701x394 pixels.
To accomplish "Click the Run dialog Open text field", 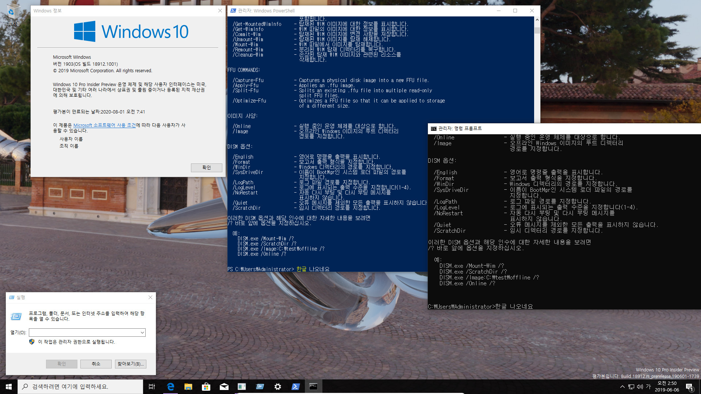I will [x=84, y=333].
